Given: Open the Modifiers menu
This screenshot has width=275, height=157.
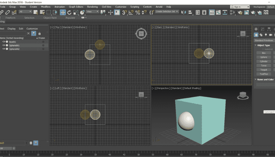Looking at the screenshot, I should coord(46,7).
